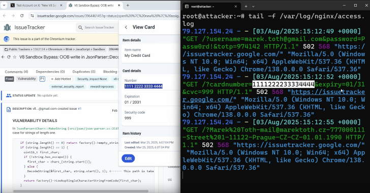Open a new browser tab
The image size is (370, 193).
[128, 6]
